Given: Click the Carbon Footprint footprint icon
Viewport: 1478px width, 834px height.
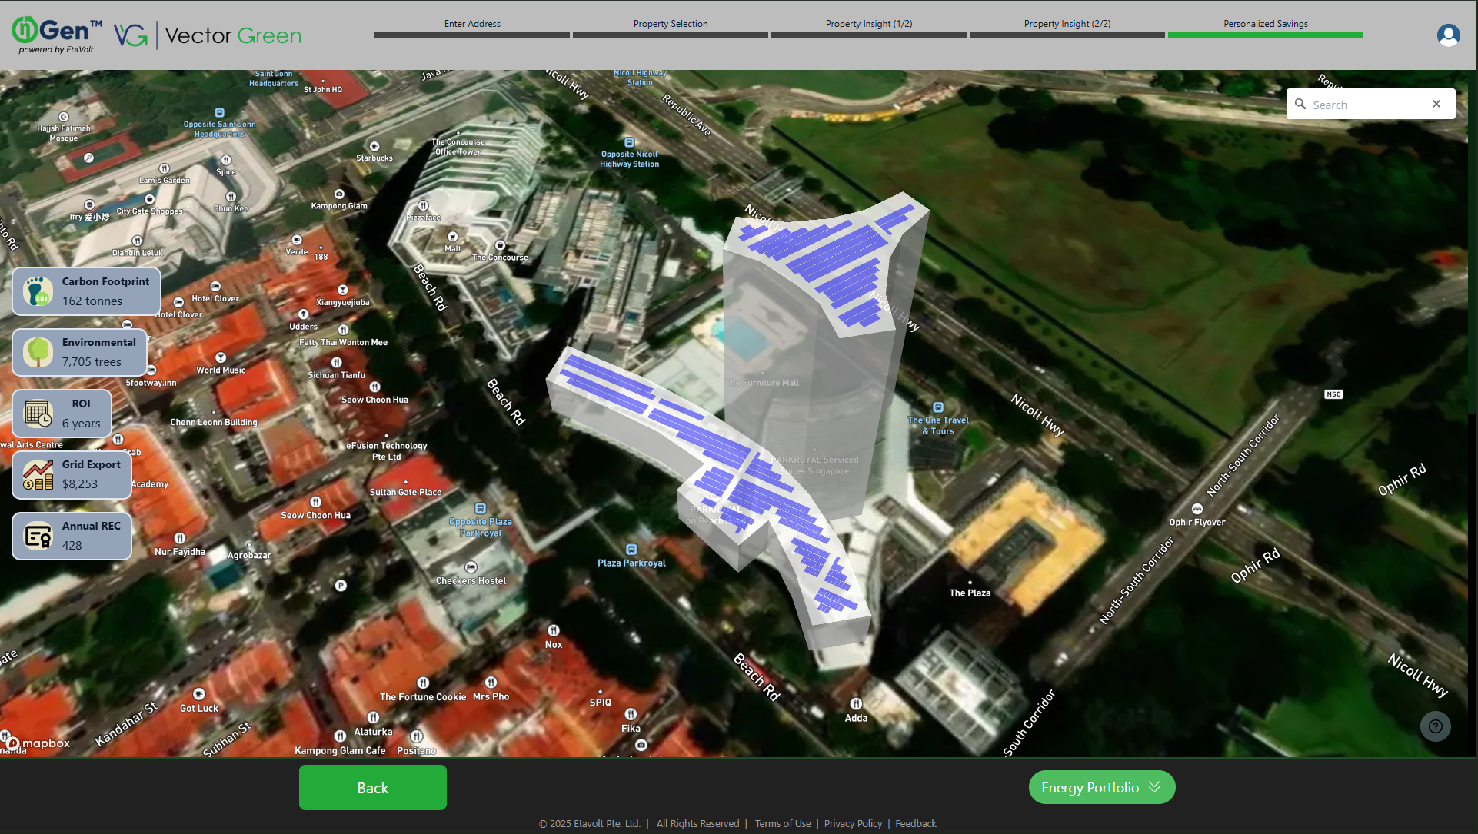Looking at the screenshot, I should click(x=38, y=291).
